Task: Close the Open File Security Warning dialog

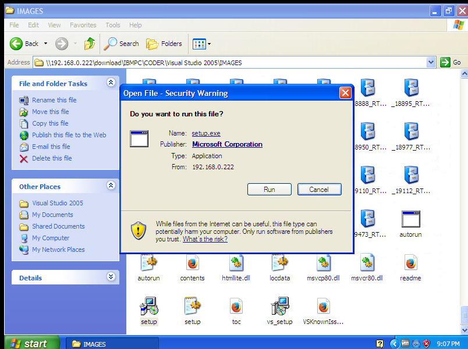Action: pos(345,93)
